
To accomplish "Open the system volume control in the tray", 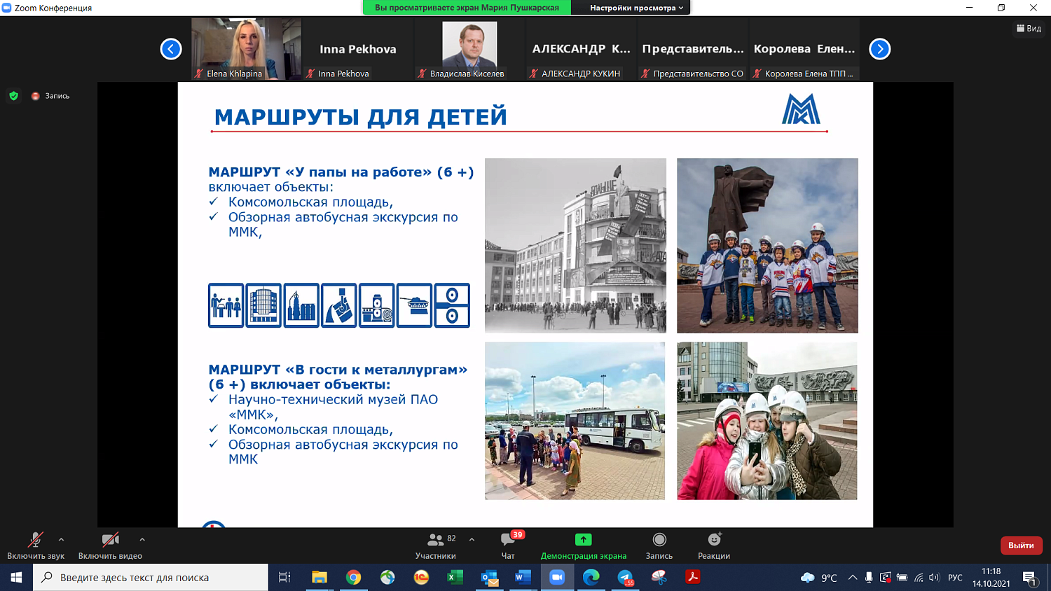I will 935,578.
